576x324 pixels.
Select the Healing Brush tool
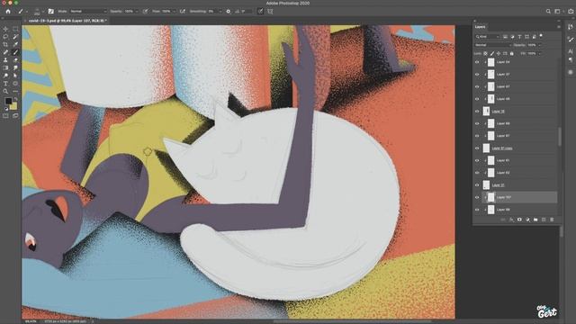click(x=5, y=52)
